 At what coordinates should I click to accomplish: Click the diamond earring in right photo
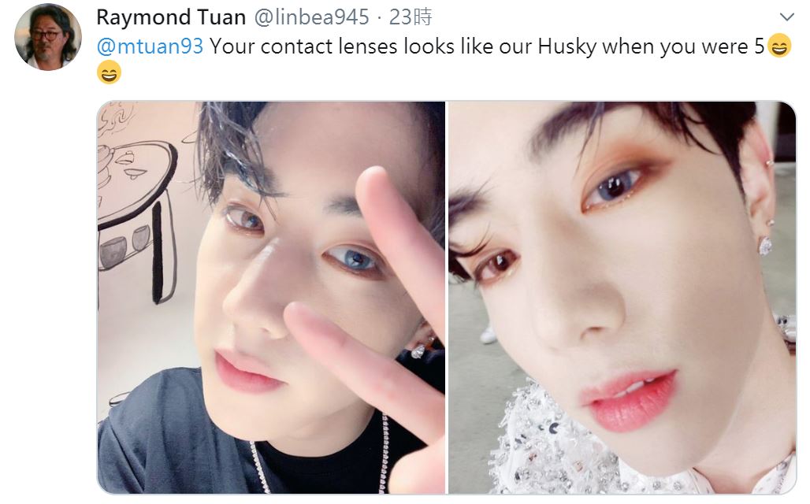tap(765, 245)
